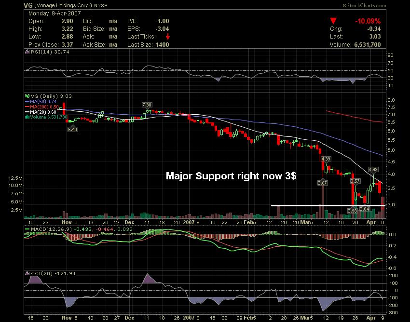Viewport: 410px width, 322px height.
Task: Click the Prev Close value 3.37
Action: tap(67, 44)
